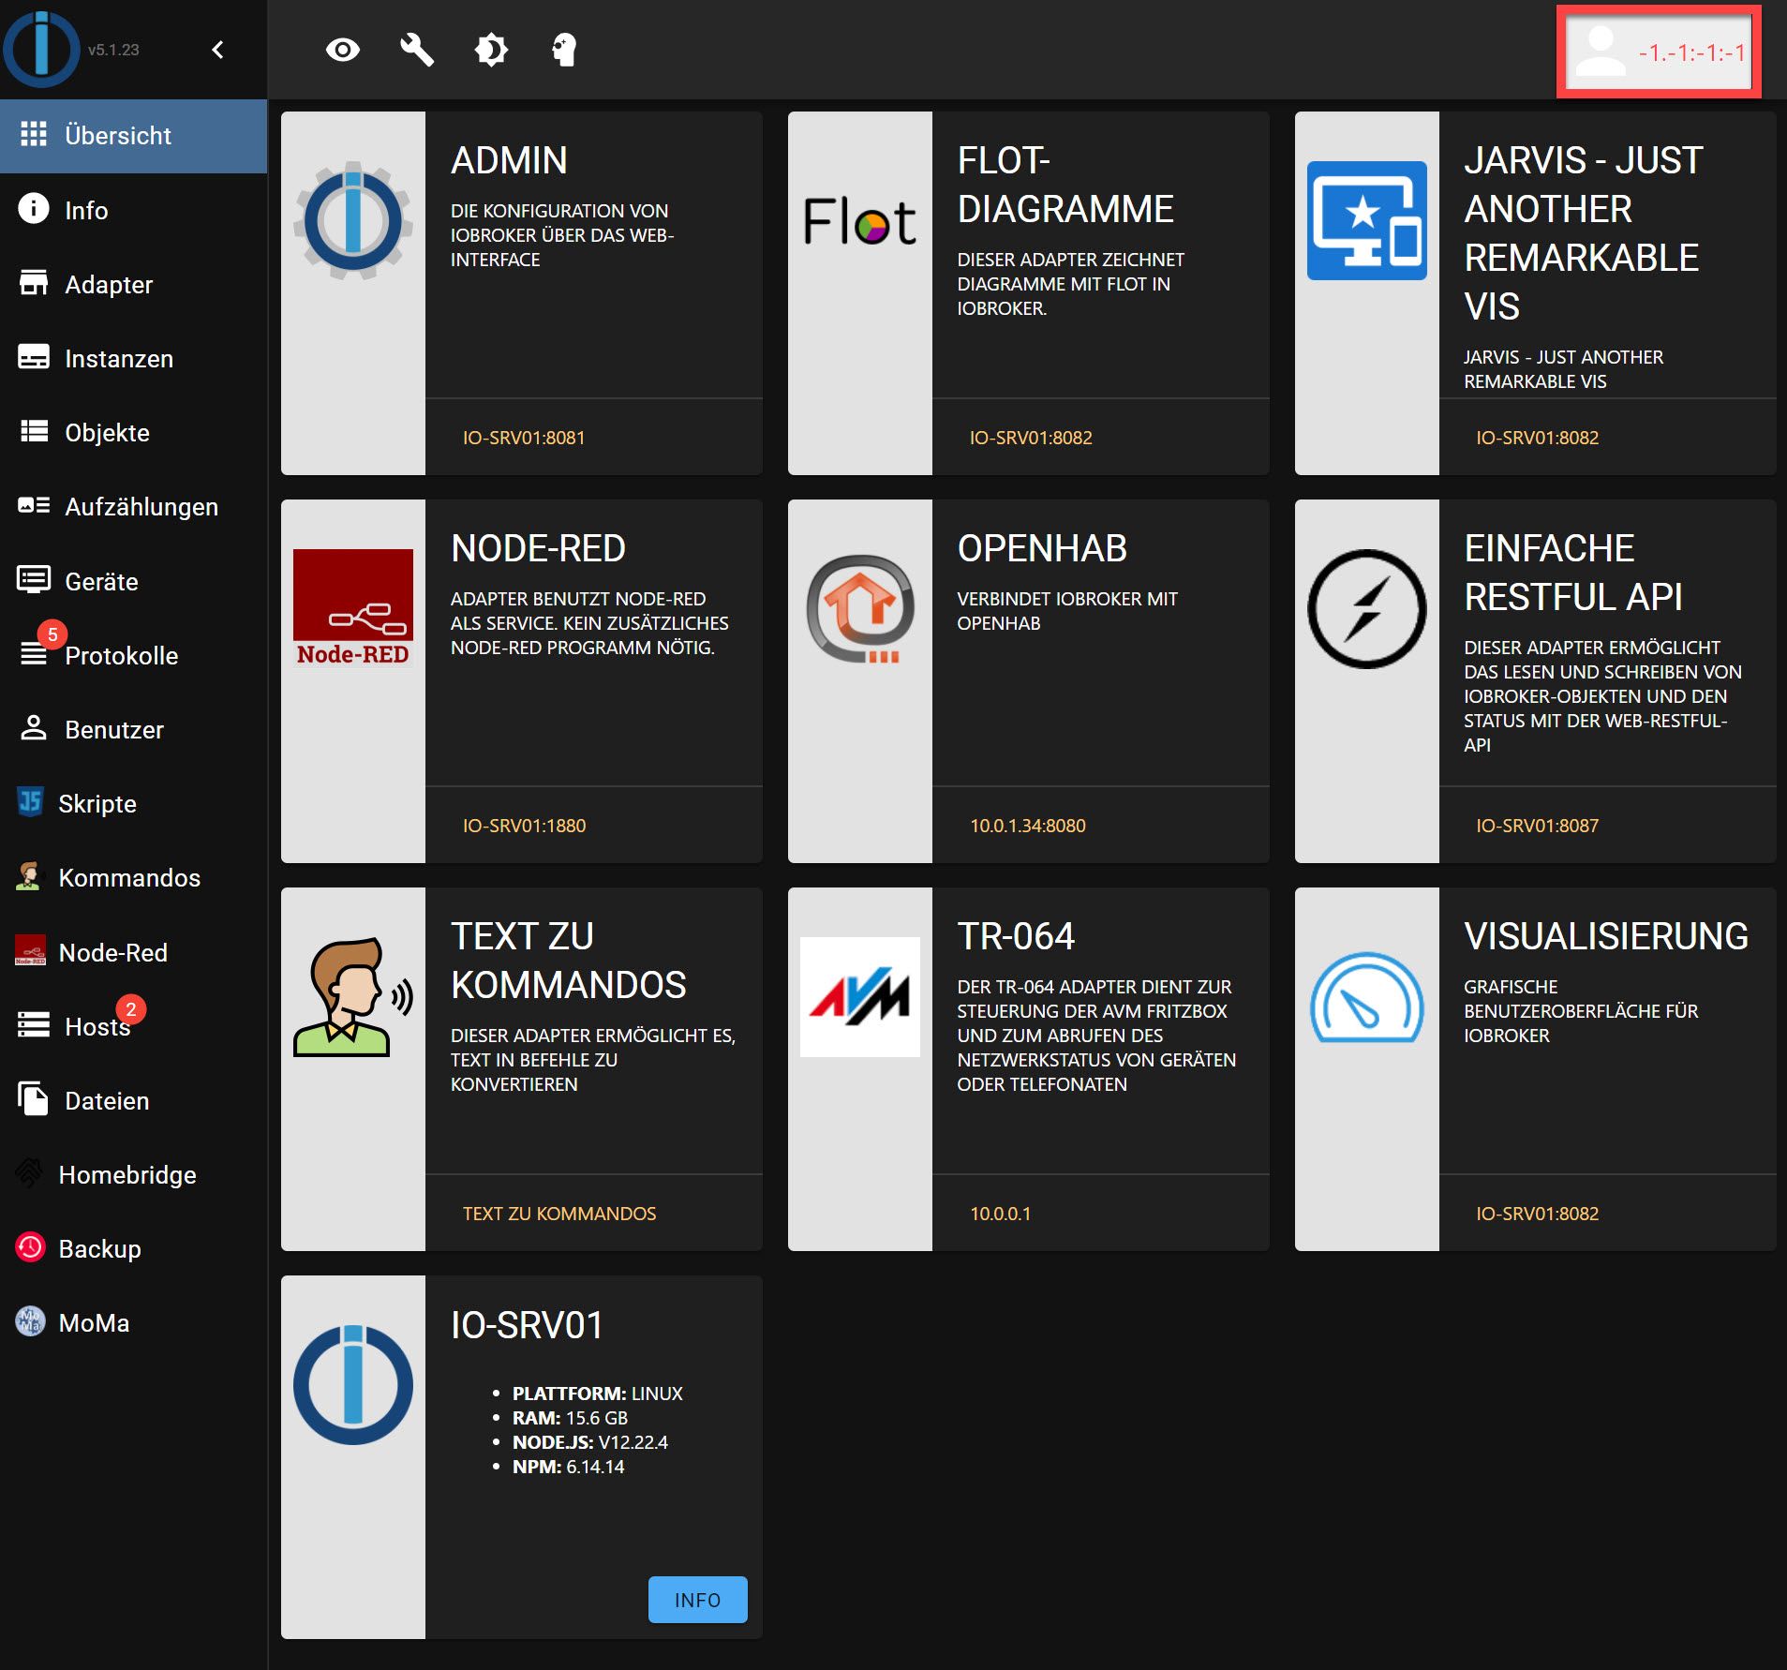The image size is (1787, 1670).
Task: Click the Aufzählungen enumerations icon
Action: pyautogui.click(x=34, y=506)
